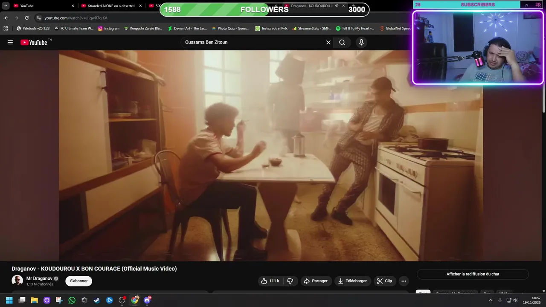Click the tray microphone icon
The height and width of the screenshot is (307, 546).
500,300
